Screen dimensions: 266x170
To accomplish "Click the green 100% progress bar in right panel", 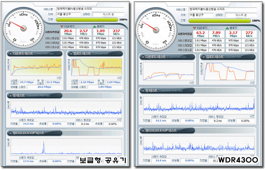I will (x=219, y=21).
